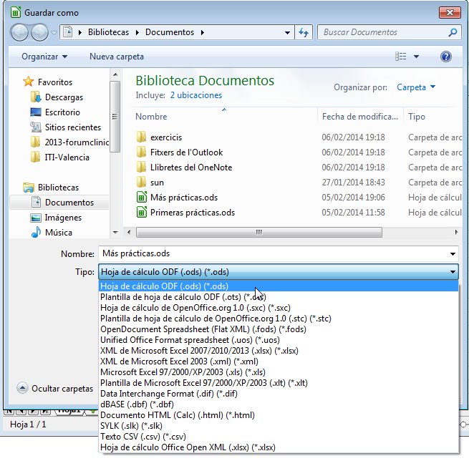Choose dBASE (.dbf) format option
The height and width of the screenshot is (461, 469).
point(278,404)
